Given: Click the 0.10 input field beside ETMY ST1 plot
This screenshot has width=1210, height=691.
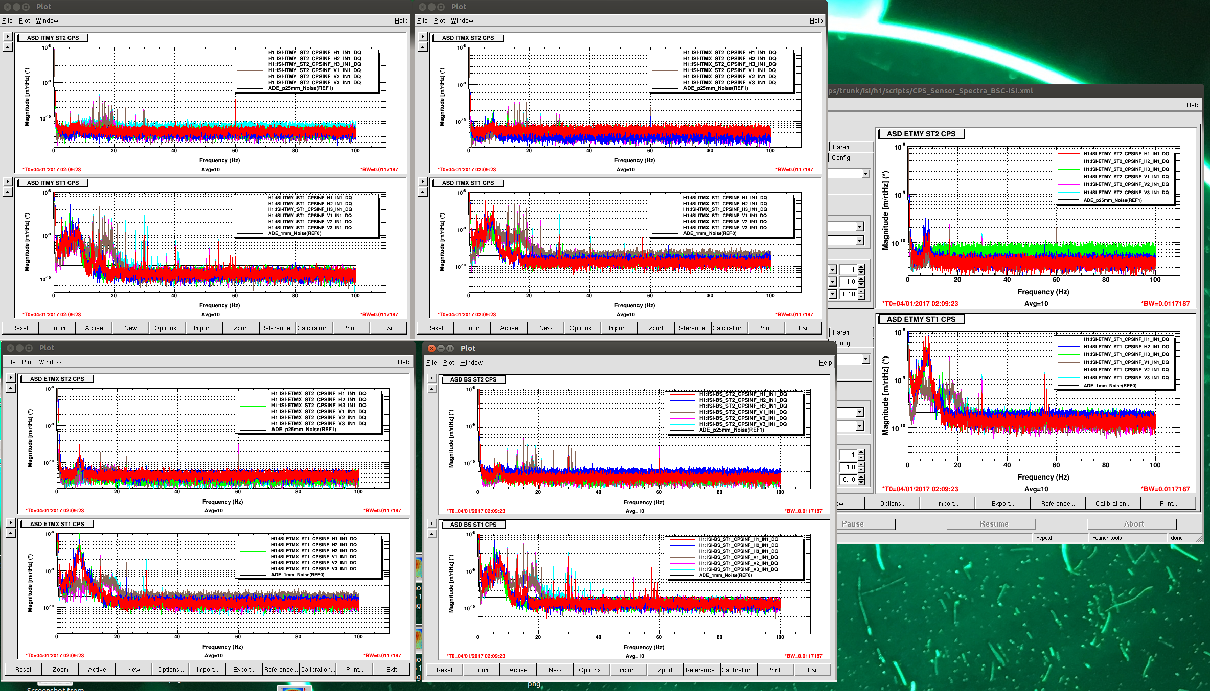Looking at the screenshot, I should tap(849, 479).
